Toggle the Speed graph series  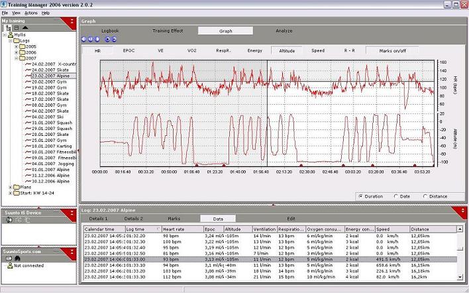(x=318, y=51)
